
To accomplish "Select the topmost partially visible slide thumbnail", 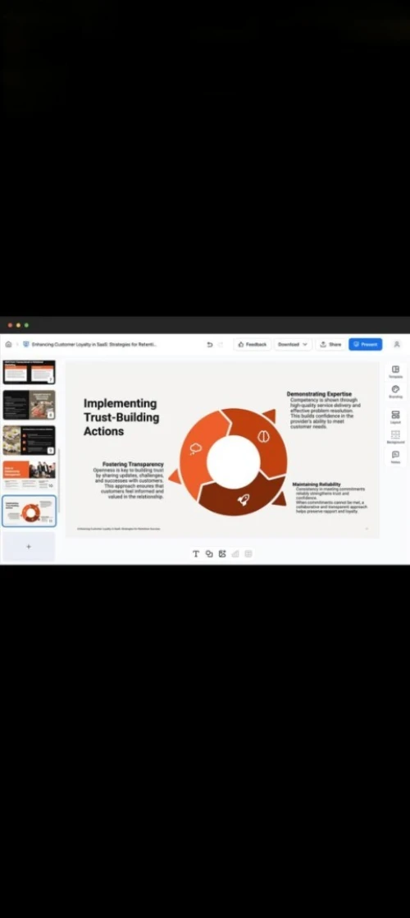I will click(x=30, y=372).
